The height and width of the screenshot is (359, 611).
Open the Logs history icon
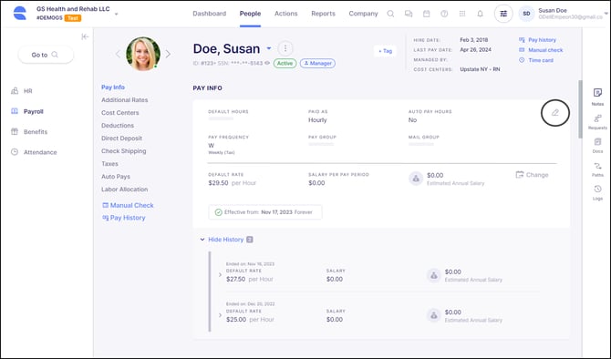pos(597,189)
